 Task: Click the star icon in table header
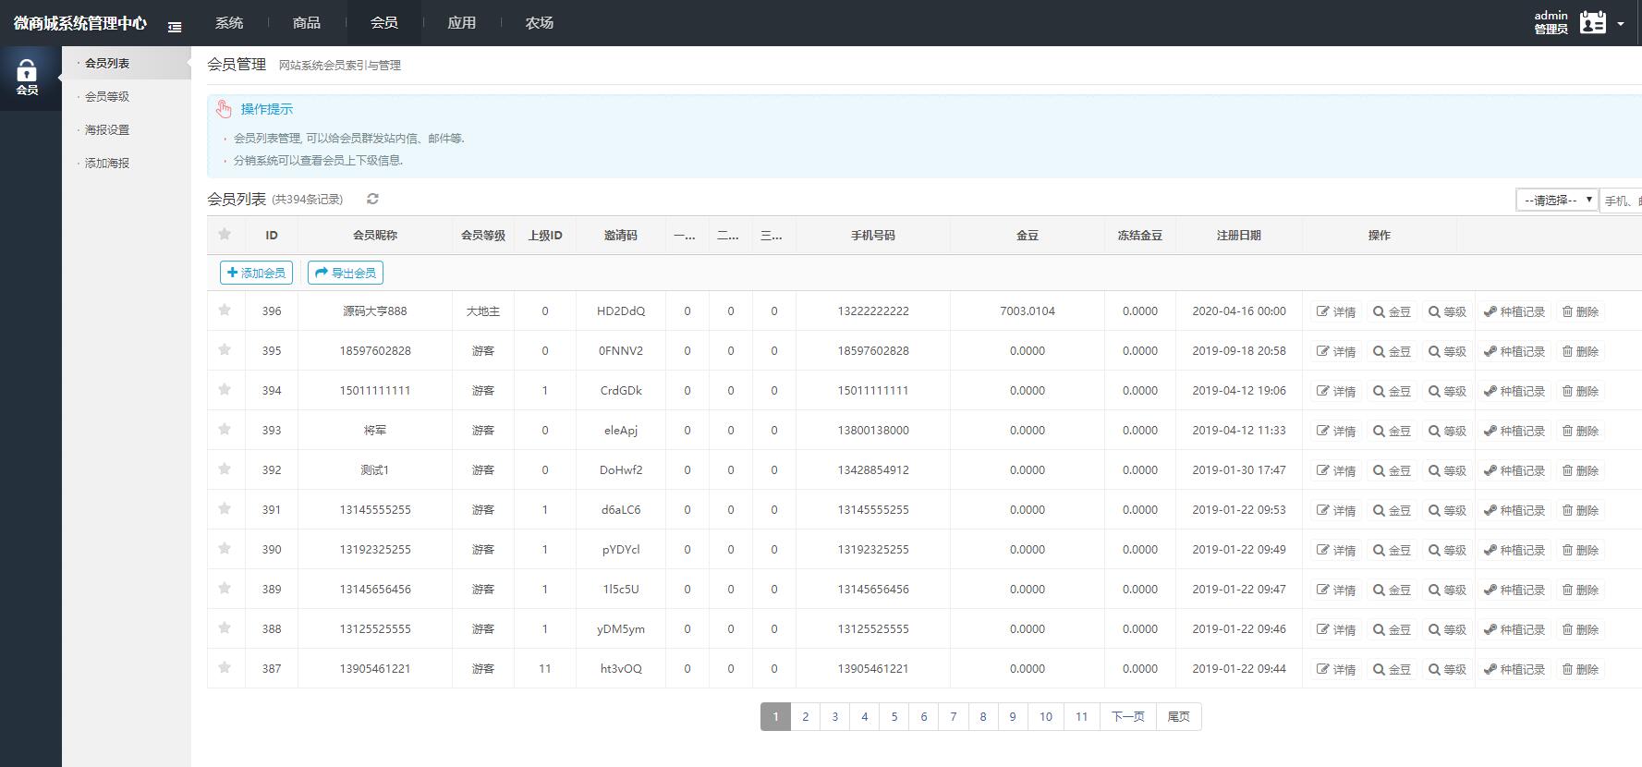click(x=225, y=235)
